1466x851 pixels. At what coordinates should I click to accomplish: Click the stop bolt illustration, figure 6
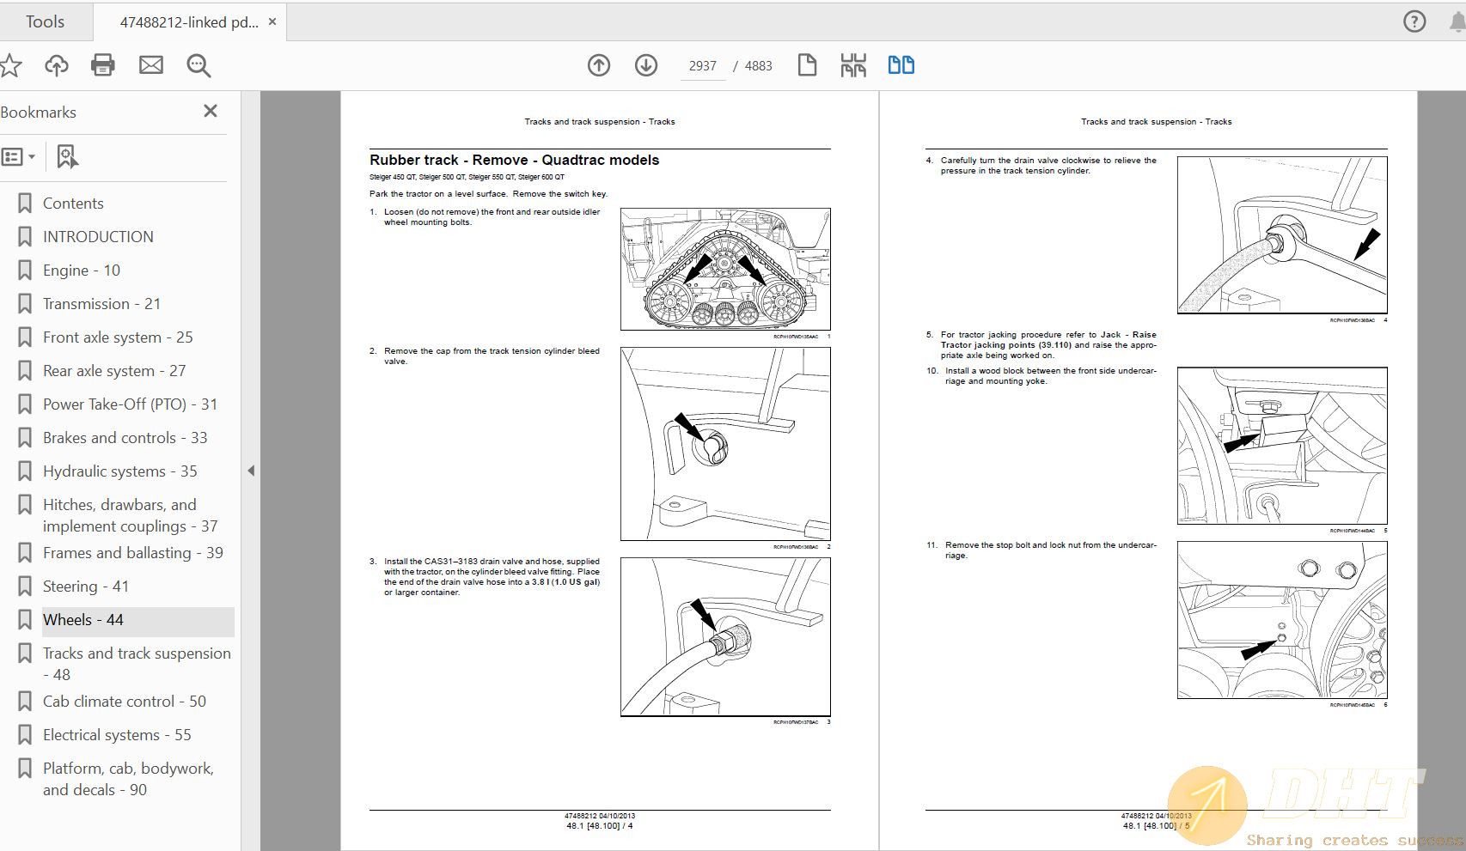pyautogui.click(x=1282, y=620)
